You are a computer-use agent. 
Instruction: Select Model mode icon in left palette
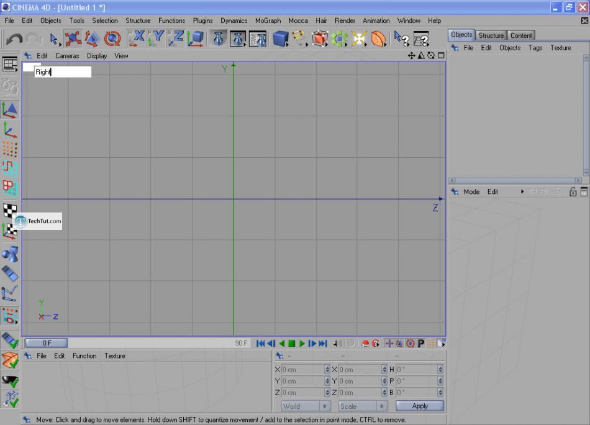coord(10,109)
